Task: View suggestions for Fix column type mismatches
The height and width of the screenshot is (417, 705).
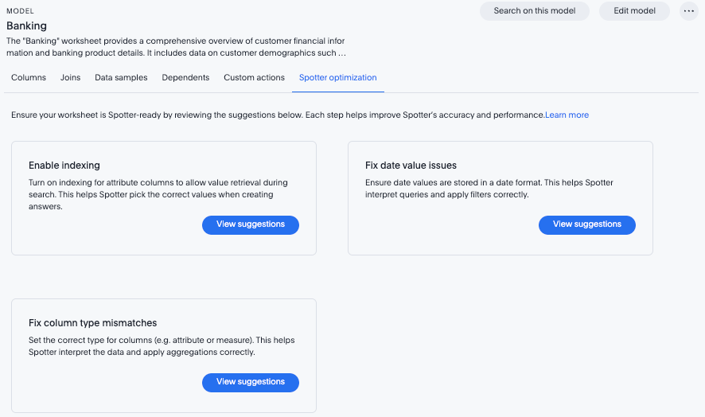Action: tap(250, 382)
